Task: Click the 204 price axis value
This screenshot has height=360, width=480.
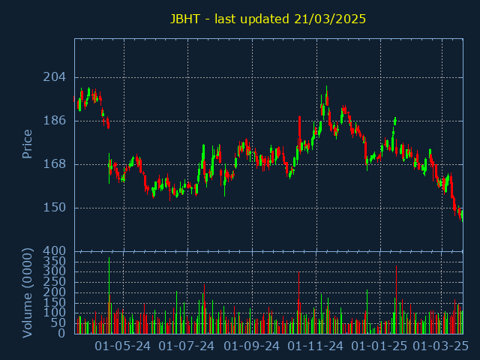Action: pos(54,76)
